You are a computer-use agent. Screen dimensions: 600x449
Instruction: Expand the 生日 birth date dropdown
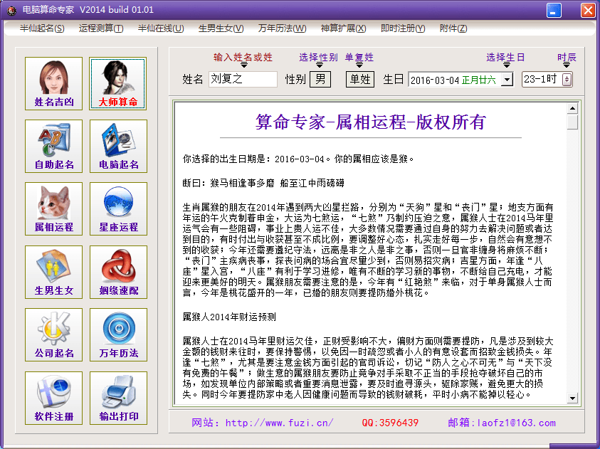507,80
